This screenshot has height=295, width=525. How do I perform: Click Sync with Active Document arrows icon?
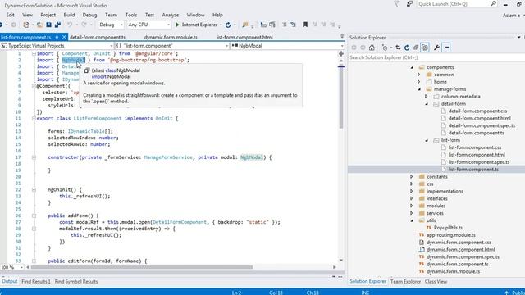click(x=398, y=48)
